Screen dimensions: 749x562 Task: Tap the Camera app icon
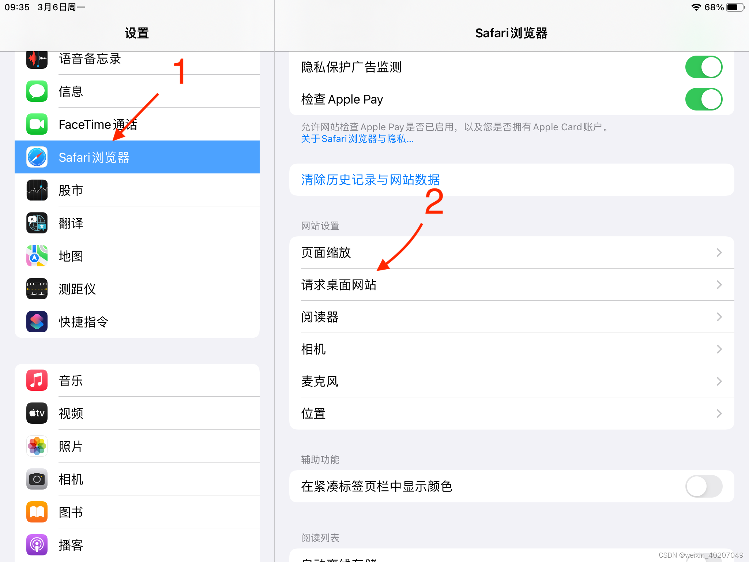click(x=37, y=479)
